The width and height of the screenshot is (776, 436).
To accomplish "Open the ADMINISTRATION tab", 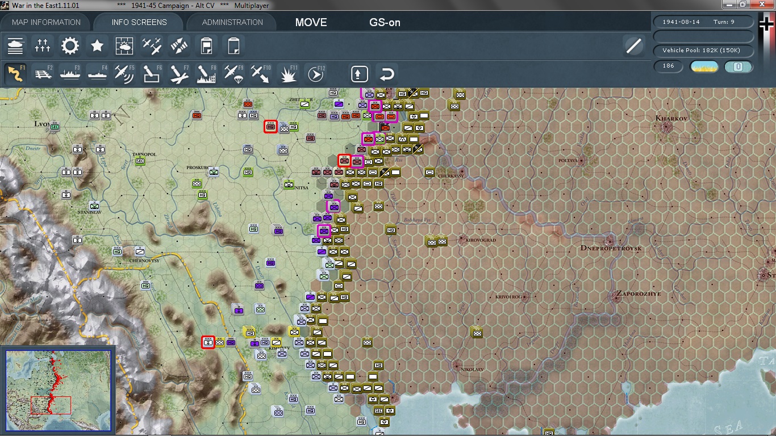I will tap(232, 22).
